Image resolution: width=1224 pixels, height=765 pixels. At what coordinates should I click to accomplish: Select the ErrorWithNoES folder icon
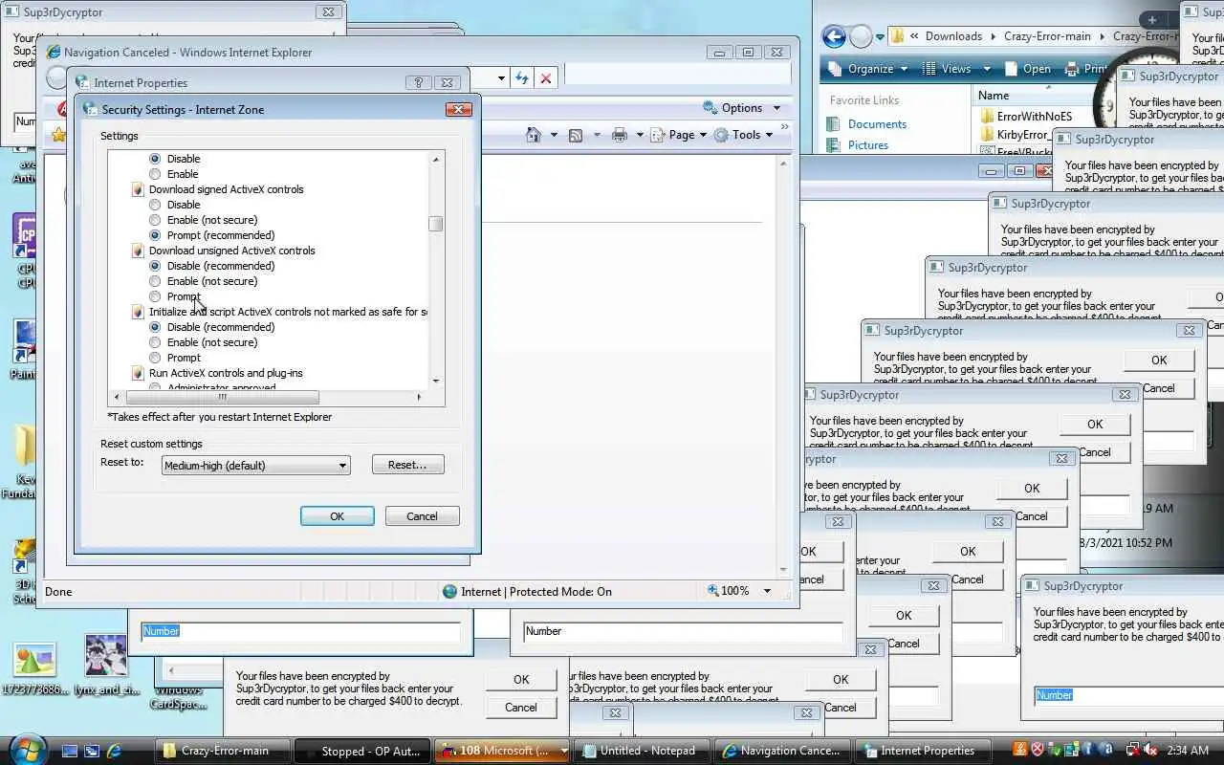(x=987, y=117)
